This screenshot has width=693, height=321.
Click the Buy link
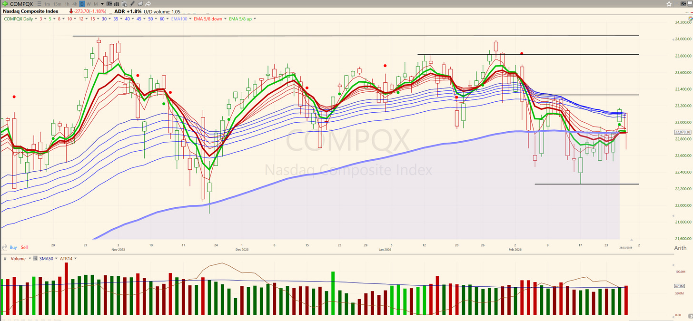[x=13, y=247]
